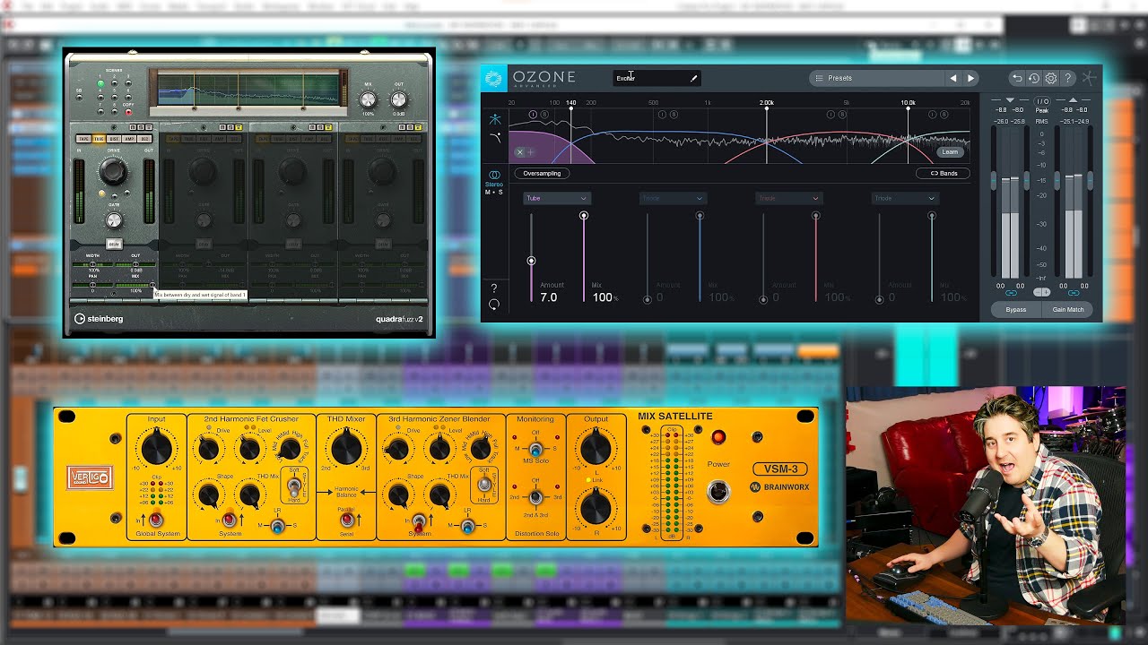
Task: Toggle Soft/Hard style switch in Zener Blender
Action: coord(485,485)
